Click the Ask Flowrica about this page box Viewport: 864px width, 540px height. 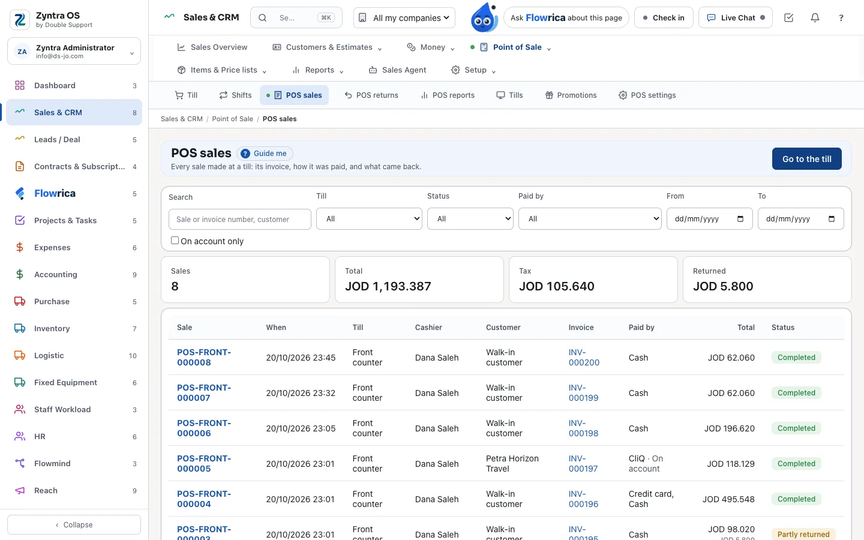click(566, 18)
